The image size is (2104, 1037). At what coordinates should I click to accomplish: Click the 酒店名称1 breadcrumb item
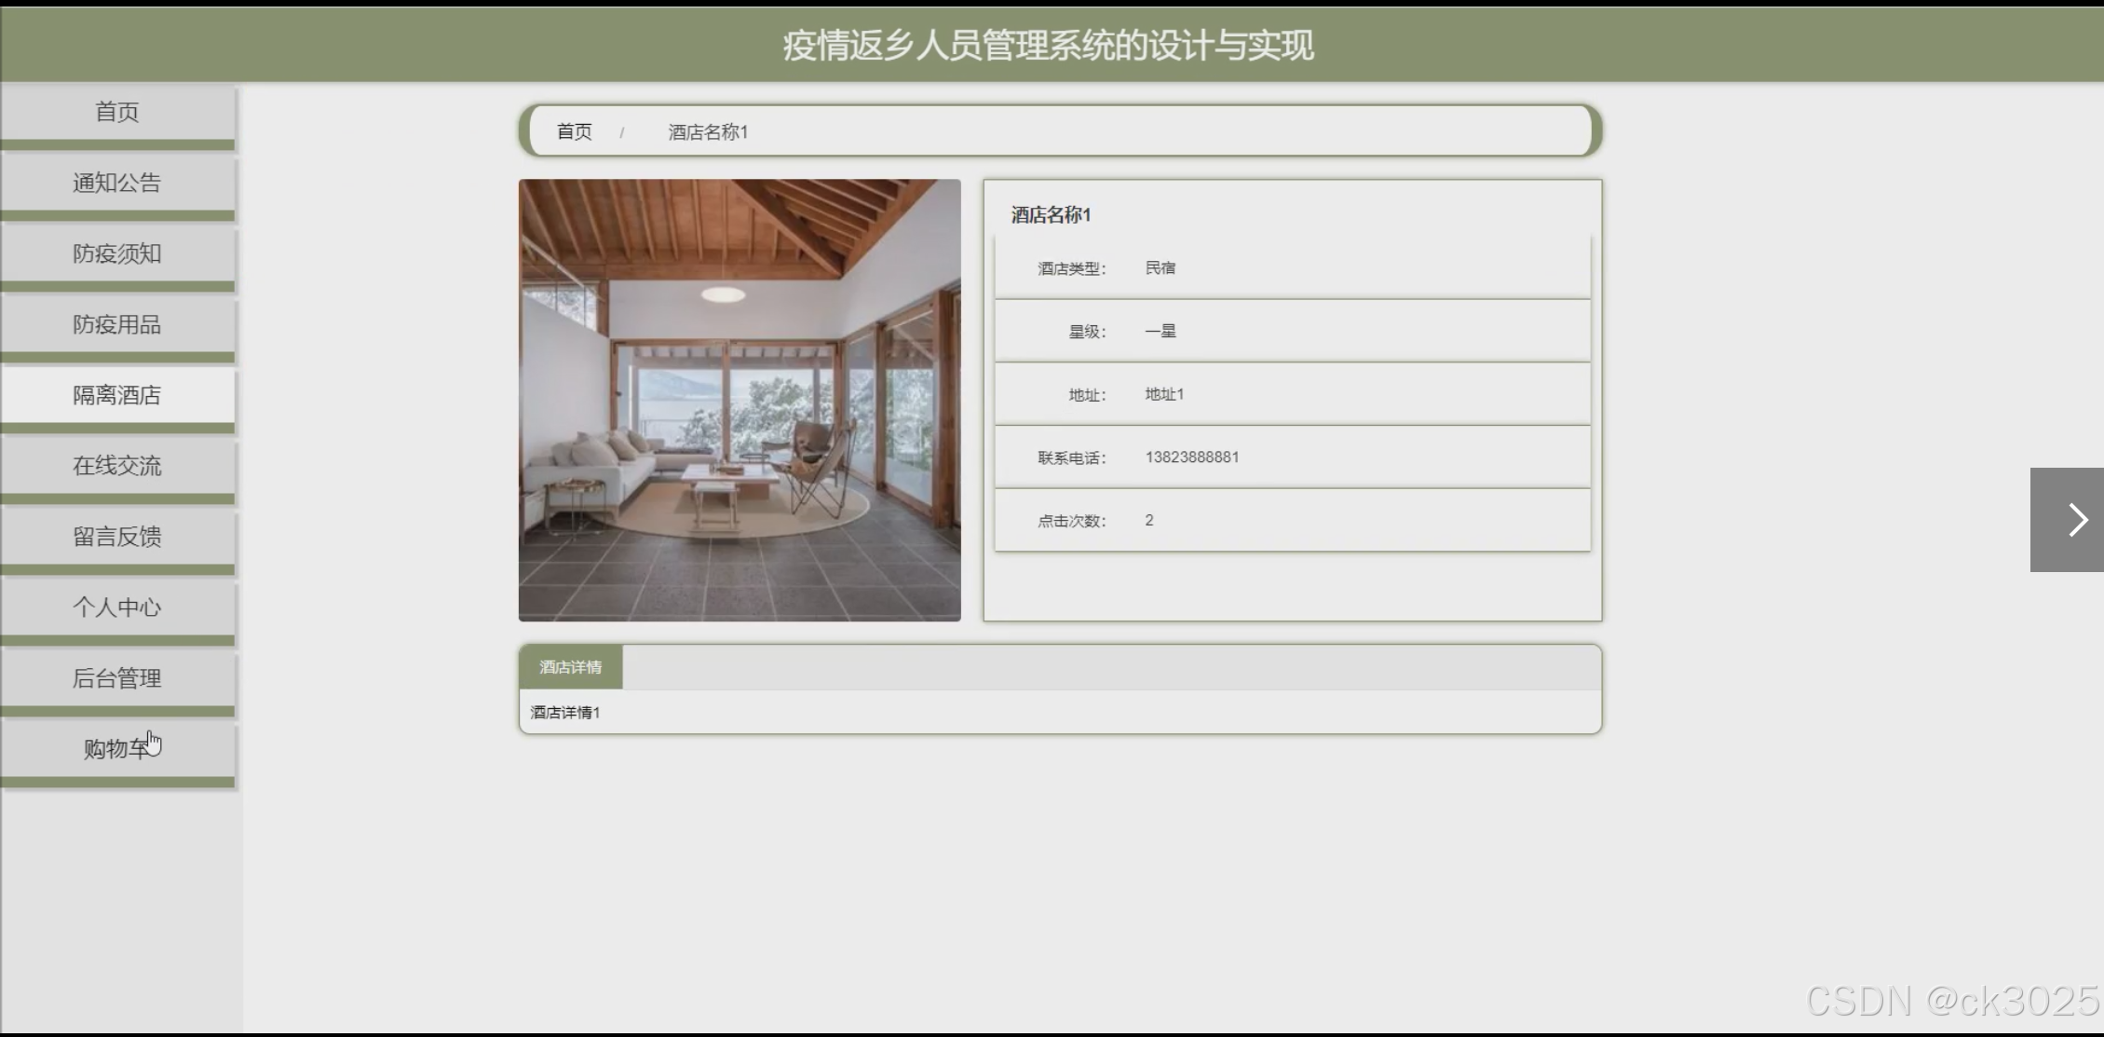tap(708, 132)
